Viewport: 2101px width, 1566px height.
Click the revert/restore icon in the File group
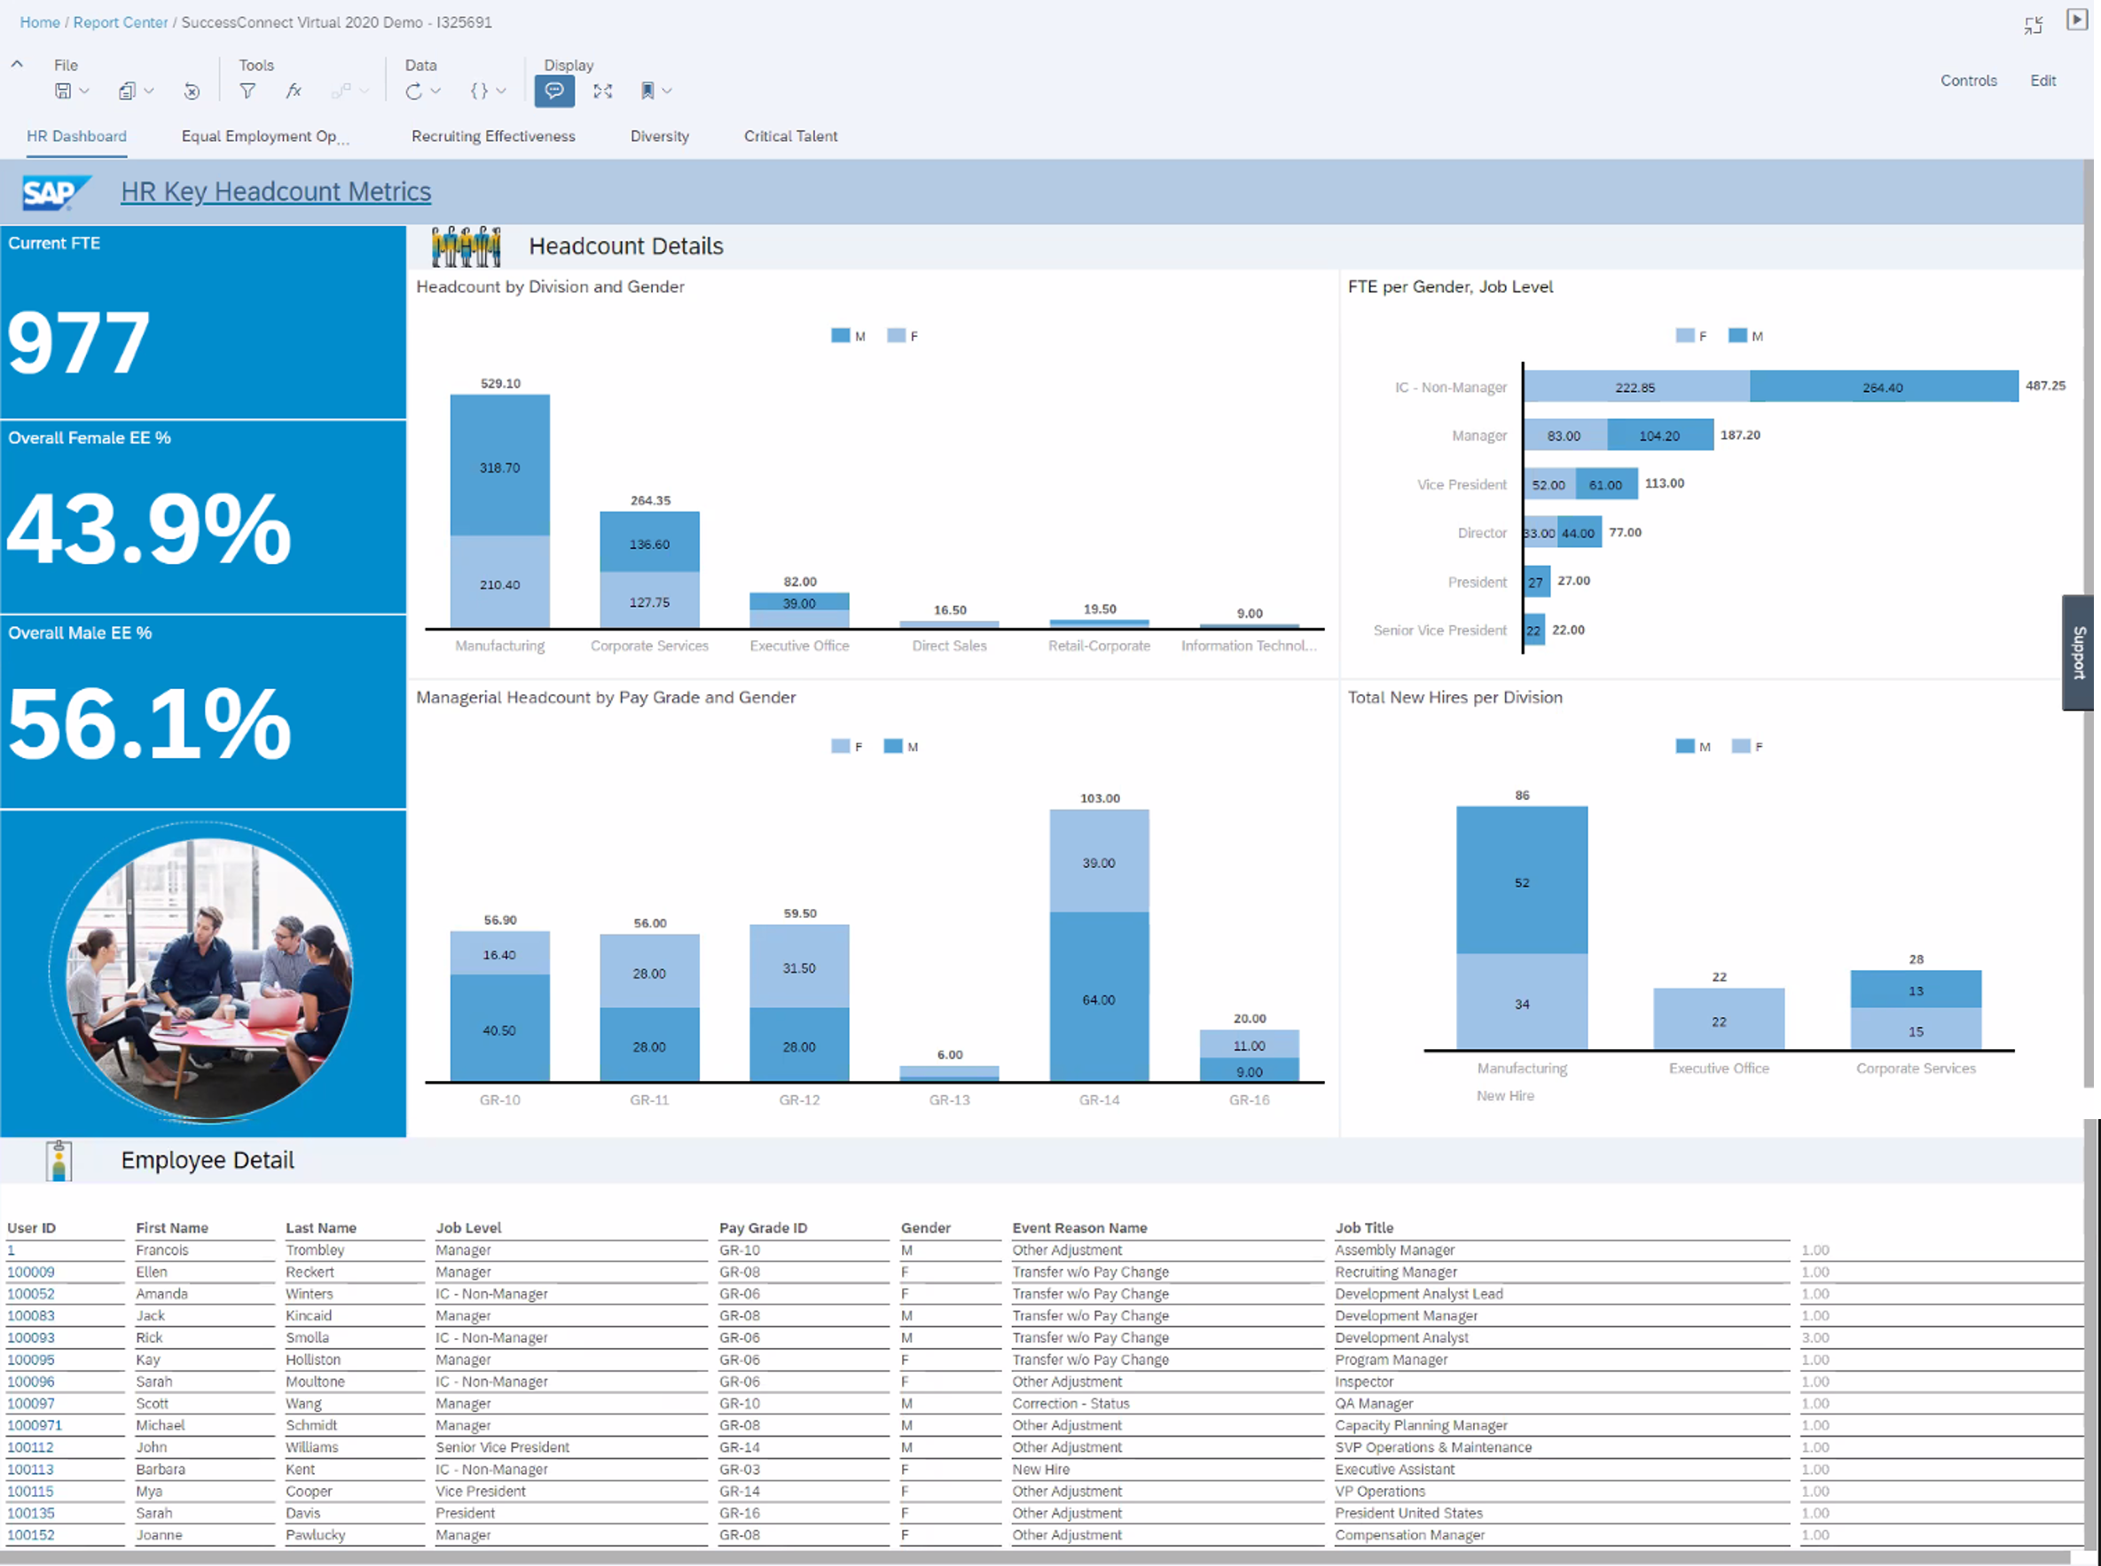192,90
